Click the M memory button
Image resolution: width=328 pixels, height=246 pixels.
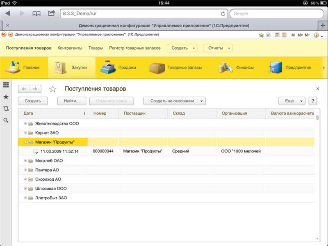[x=293, y=35]
